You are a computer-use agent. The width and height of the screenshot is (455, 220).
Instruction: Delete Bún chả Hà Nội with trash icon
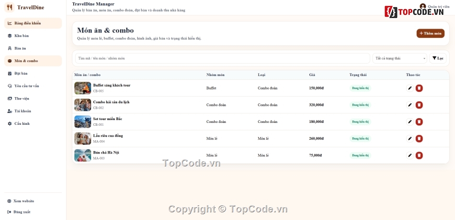pos(419,155)
